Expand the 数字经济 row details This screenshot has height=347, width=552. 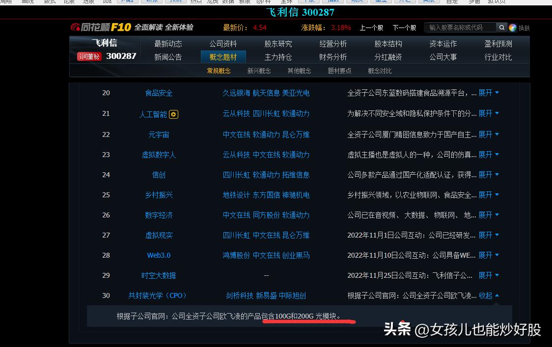pyautogui.click(x=489, y=214)
